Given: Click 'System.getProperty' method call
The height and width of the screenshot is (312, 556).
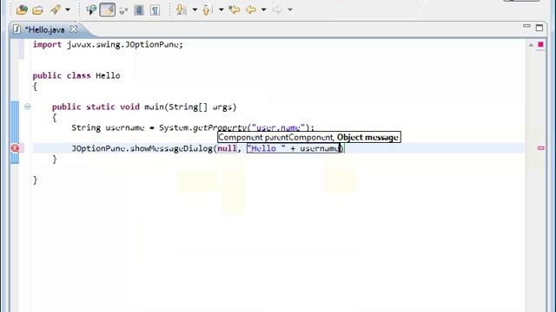Looking at the screenshot, I should [202, 127].
